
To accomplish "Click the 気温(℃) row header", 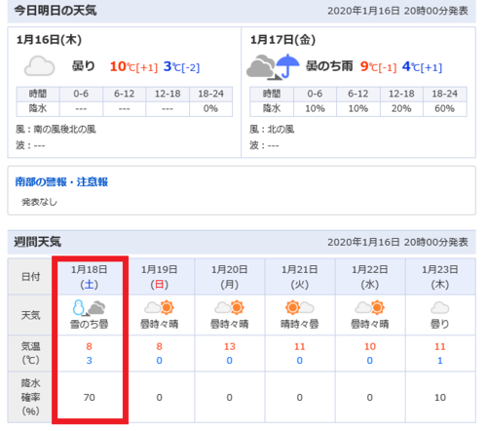I will coord(30,353).
